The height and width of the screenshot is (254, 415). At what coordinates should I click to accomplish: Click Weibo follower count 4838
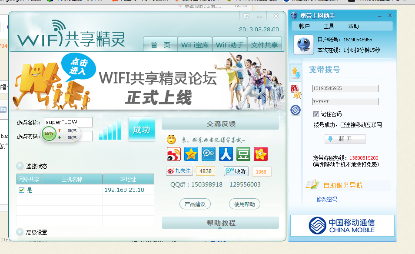(x=206, y=171)
